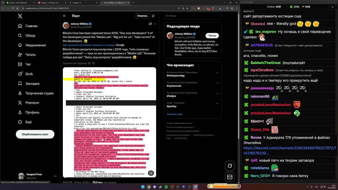The height and width of the screenshot is (190, 338).
Task: Open Windows Start button
Action: point(143,187)
